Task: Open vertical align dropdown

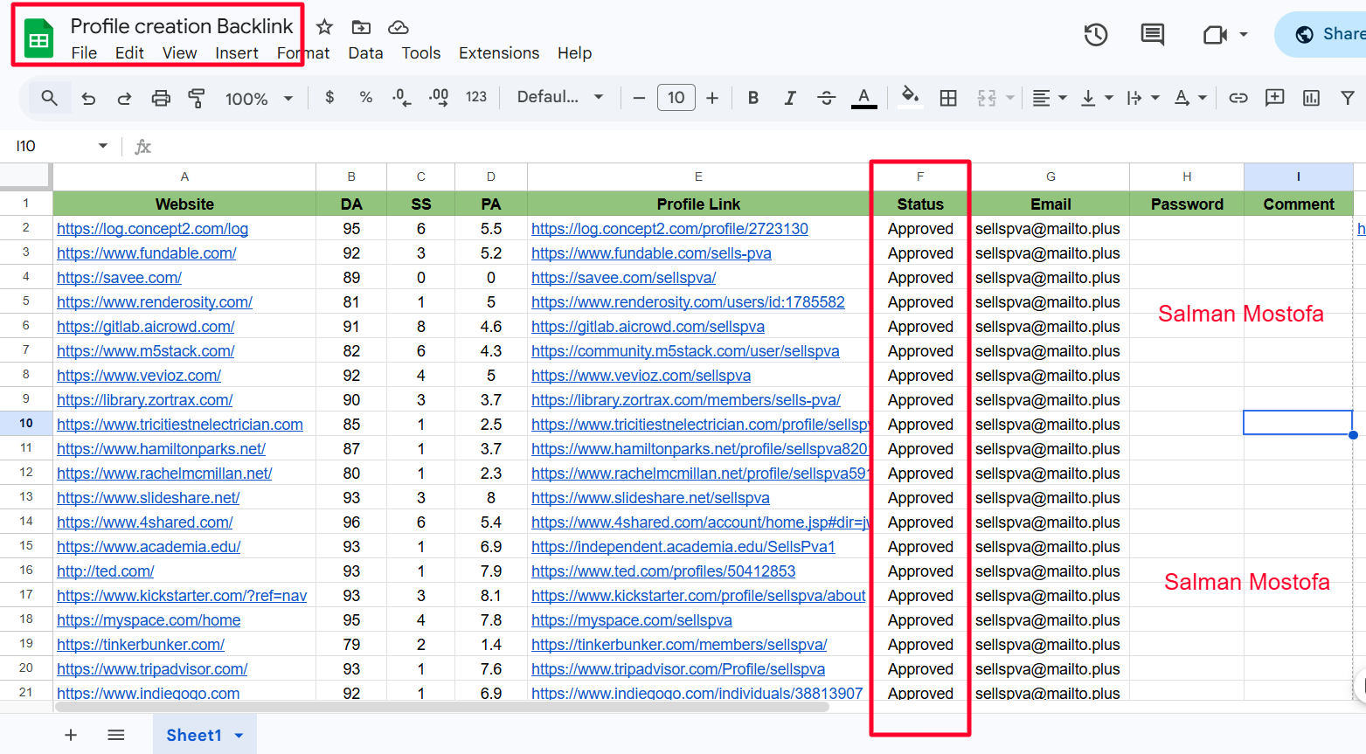Action: point(1096,98)
